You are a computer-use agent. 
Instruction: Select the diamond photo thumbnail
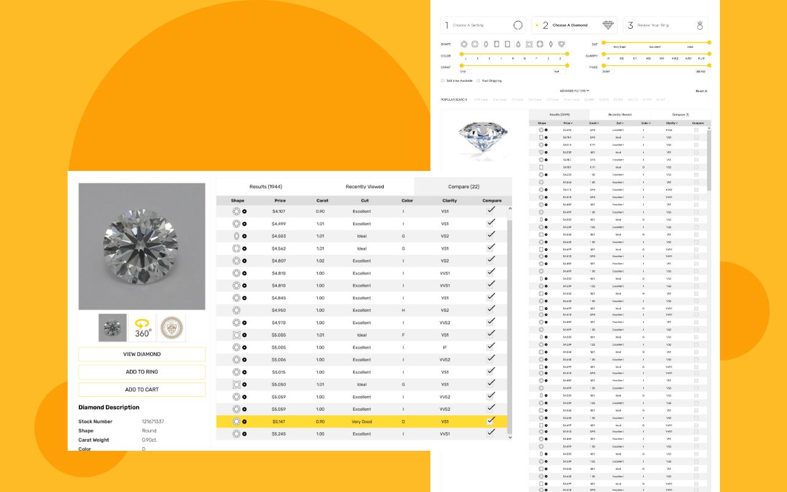113,328
